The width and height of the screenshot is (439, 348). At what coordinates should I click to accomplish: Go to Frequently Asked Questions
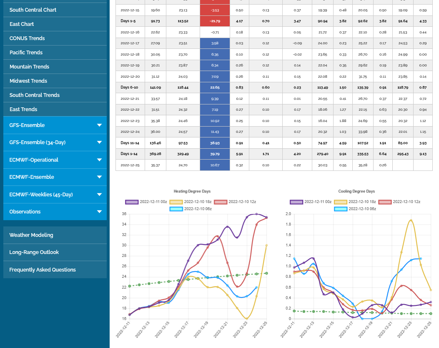click(x=43, y=270)
